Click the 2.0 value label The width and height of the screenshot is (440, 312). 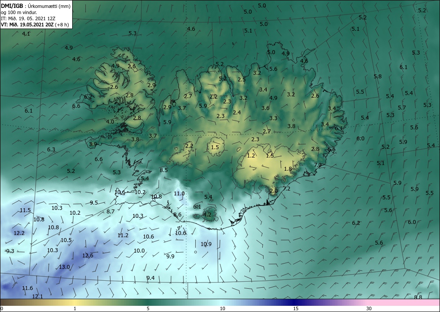click(274, 191)
